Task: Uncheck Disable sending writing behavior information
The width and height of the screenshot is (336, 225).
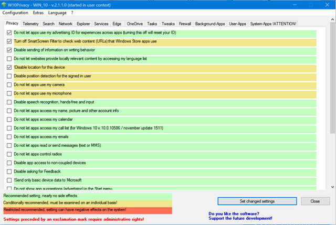Action: coord(9,50)
